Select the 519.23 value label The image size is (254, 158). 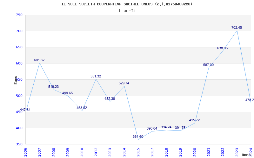pos(53,87)
